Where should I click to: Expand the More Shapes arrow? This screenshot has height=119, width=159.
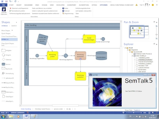12,30
